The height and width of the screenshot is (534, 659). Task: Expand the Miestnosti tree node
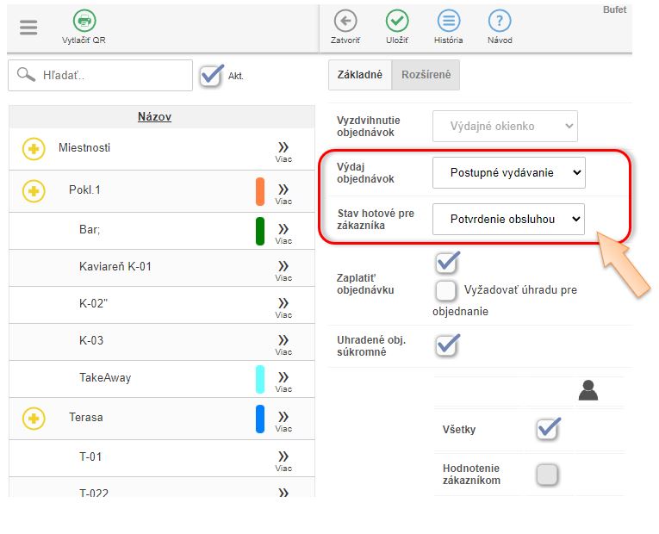click(33, 149)
